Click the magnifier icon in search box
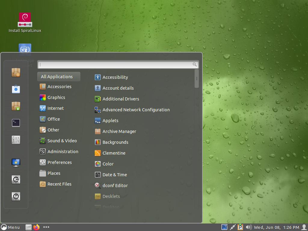 pos(195,64)
